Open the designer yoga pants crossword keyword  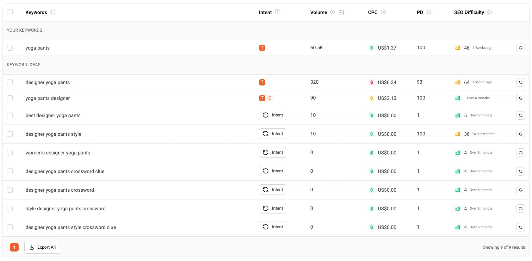click(60, 190)
